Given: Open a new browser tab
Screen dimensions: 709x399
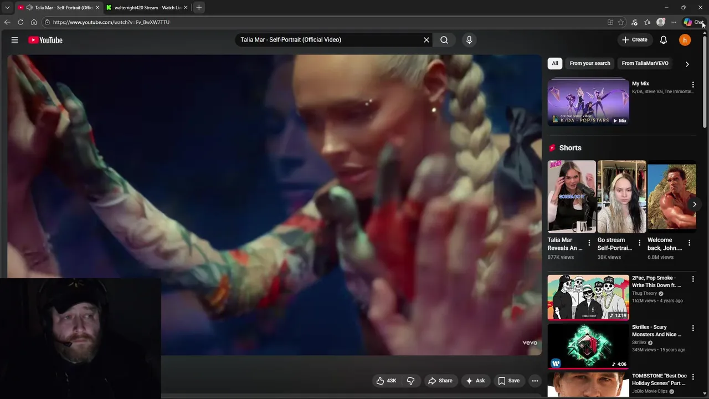Looking at the screenshot, I should (x=199, y=7).
